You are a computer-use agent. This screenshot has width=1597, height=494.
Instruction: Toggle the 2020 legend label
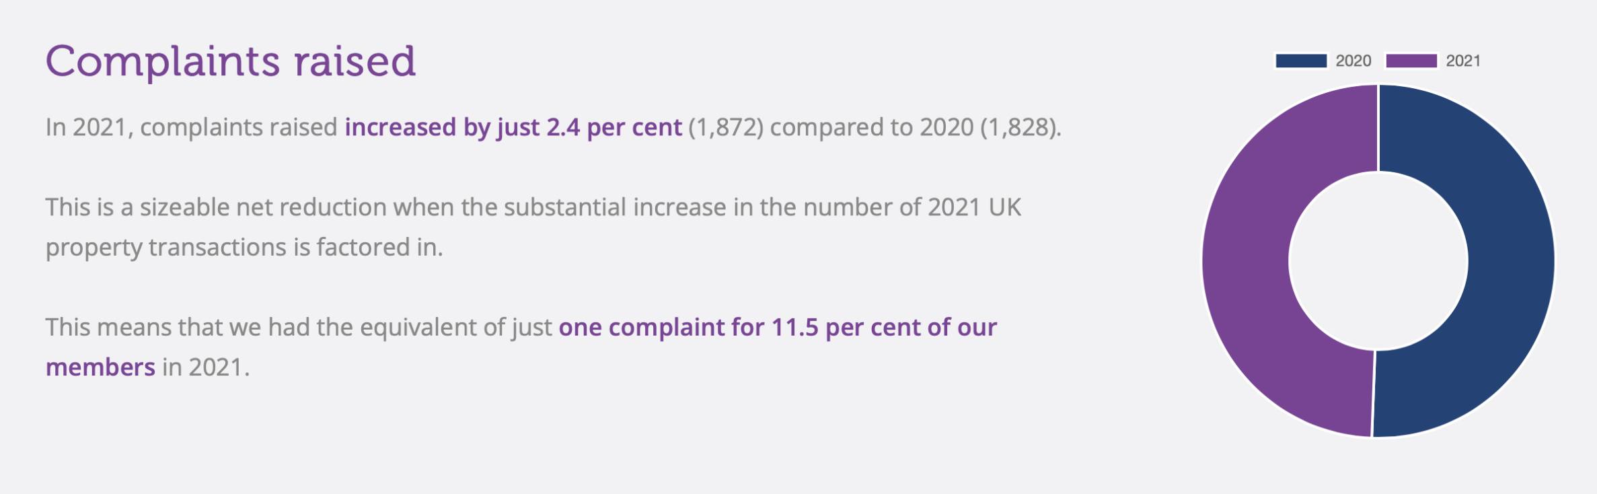[1353, 61]
